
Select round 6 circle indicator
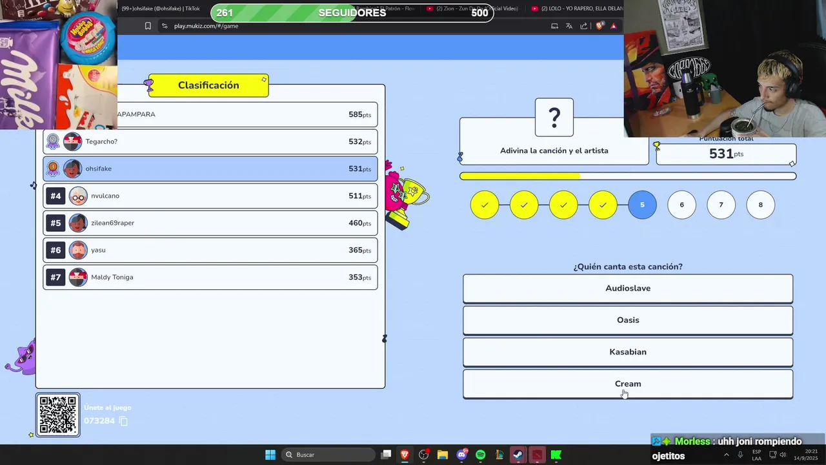click(x=681, y=205)
